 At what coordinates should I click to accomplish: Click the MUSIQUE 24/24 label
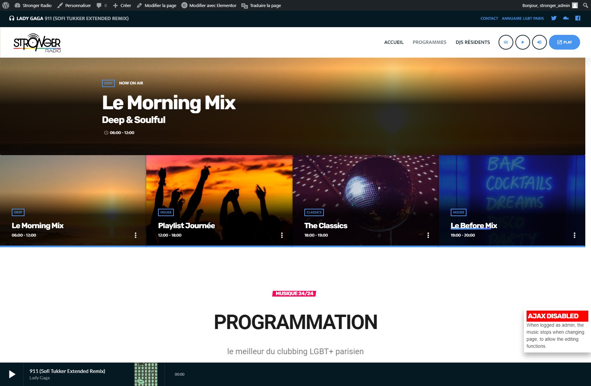(294, 294)
